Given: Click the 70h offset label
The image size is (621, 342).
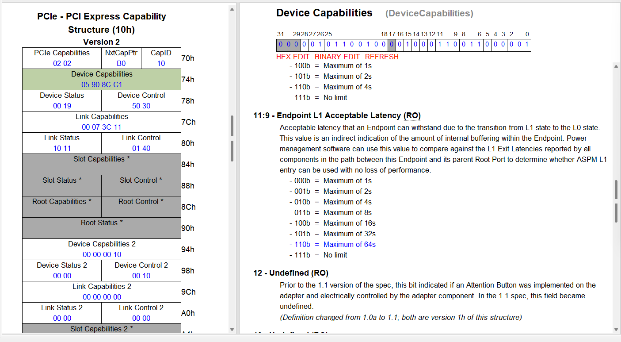Looking at the screenshot, I should click(x=187, y=58).
